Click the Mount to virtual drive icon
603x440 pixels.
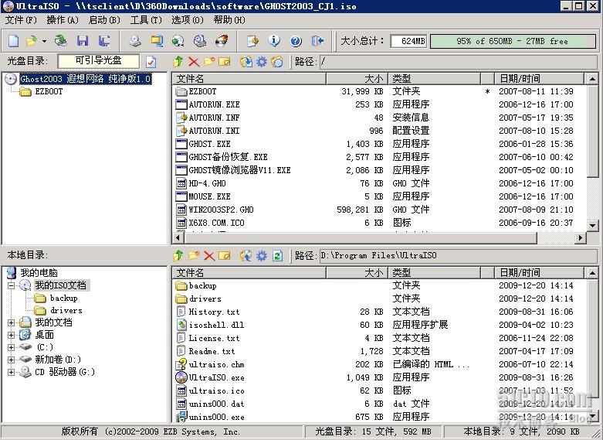click(x=200, y=40)
